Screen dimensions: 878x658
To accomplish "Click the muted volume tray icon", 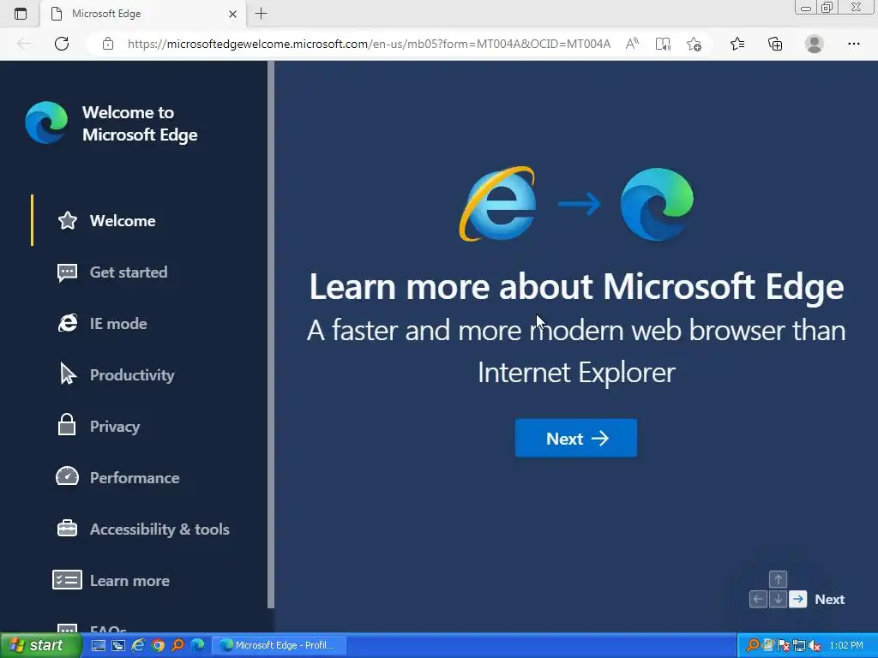I will pyautogui.click(x=815, y=646).
